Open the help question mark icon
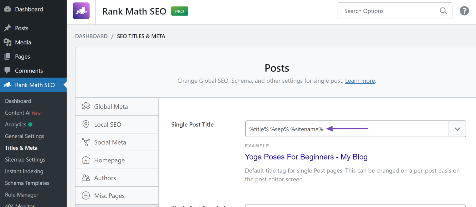 pyautogui.click(x=464, y=11)
